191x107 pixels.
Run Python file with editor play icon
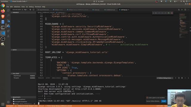[182, 10]
